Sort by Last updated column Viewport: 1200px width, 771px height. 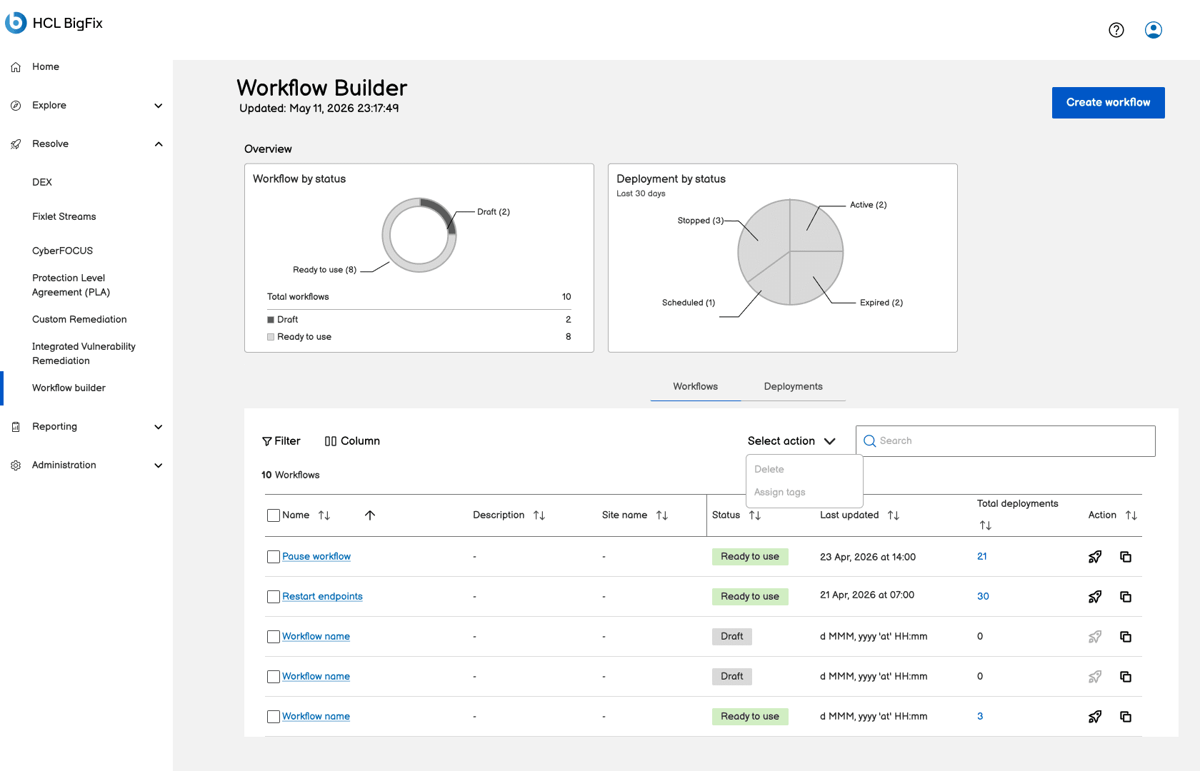(x=894, y=515)
